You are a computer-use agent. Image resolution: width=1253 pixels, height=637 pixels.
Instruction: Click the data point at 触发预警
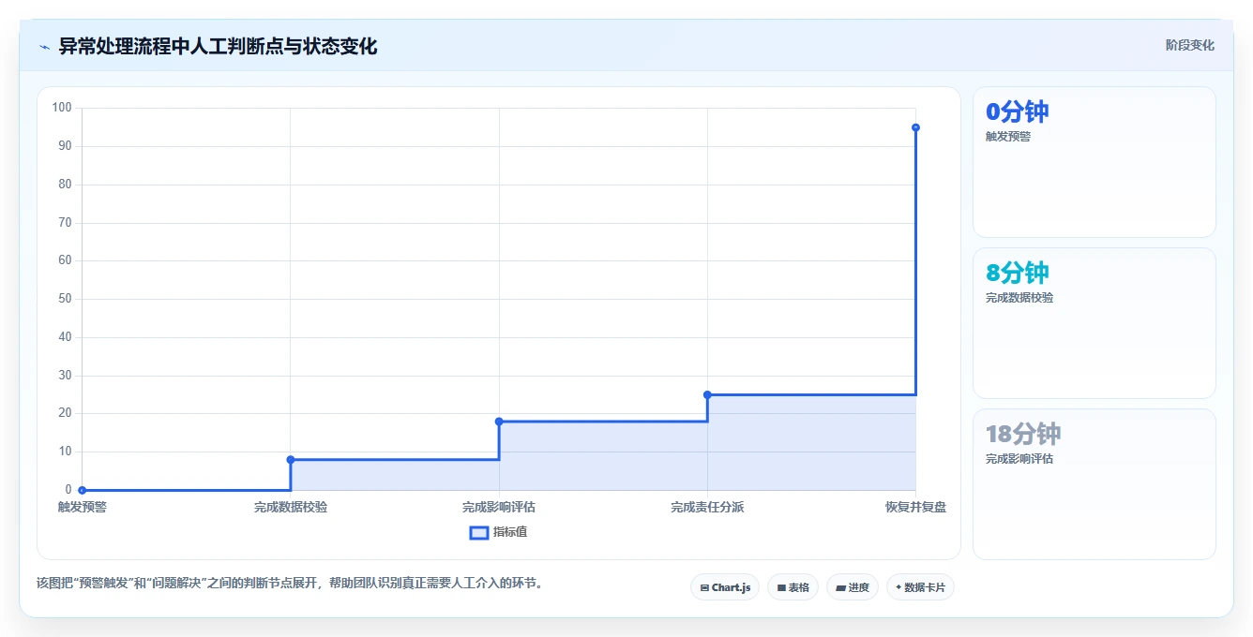(x=83, y=490)
